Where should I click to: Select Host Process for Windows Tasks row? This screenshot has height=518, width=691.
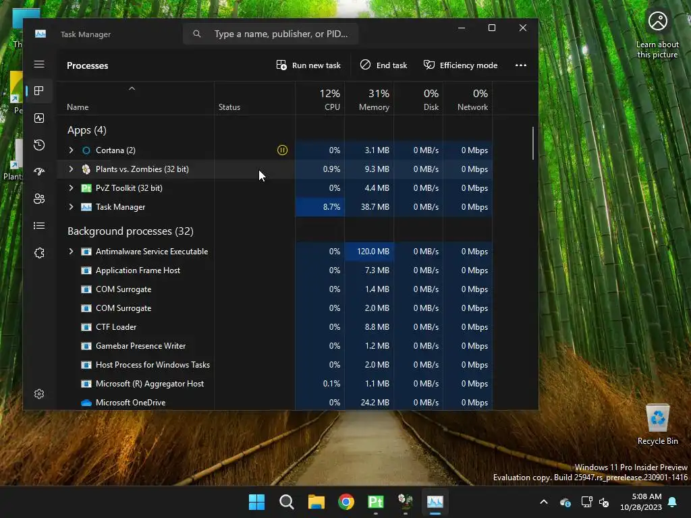coord(275,365)
